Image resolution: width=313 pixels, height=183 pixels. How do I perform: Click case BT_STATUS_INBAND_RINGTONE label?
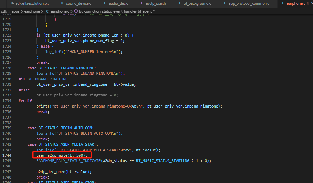tap(62, 68)
